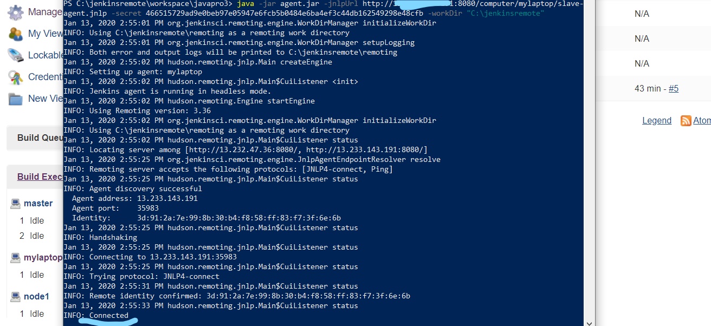Screen dimensions: 711x326
Task: Open My Views via the people icon
Action: pyautogui.click(x=15, y=34)
